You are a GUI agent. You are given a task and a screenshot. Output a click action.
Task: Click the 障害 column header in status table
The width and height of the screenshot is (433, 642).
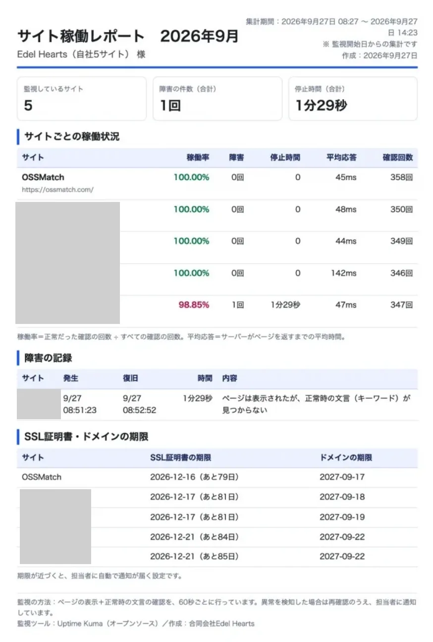pyautogui.click(x=236, y=158)
